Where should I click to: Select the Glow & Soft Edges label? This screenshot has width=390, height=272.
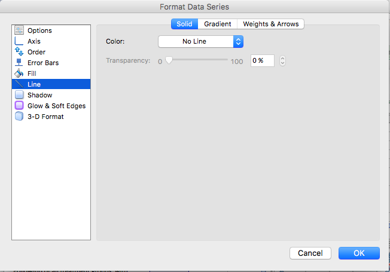(56, 106)
